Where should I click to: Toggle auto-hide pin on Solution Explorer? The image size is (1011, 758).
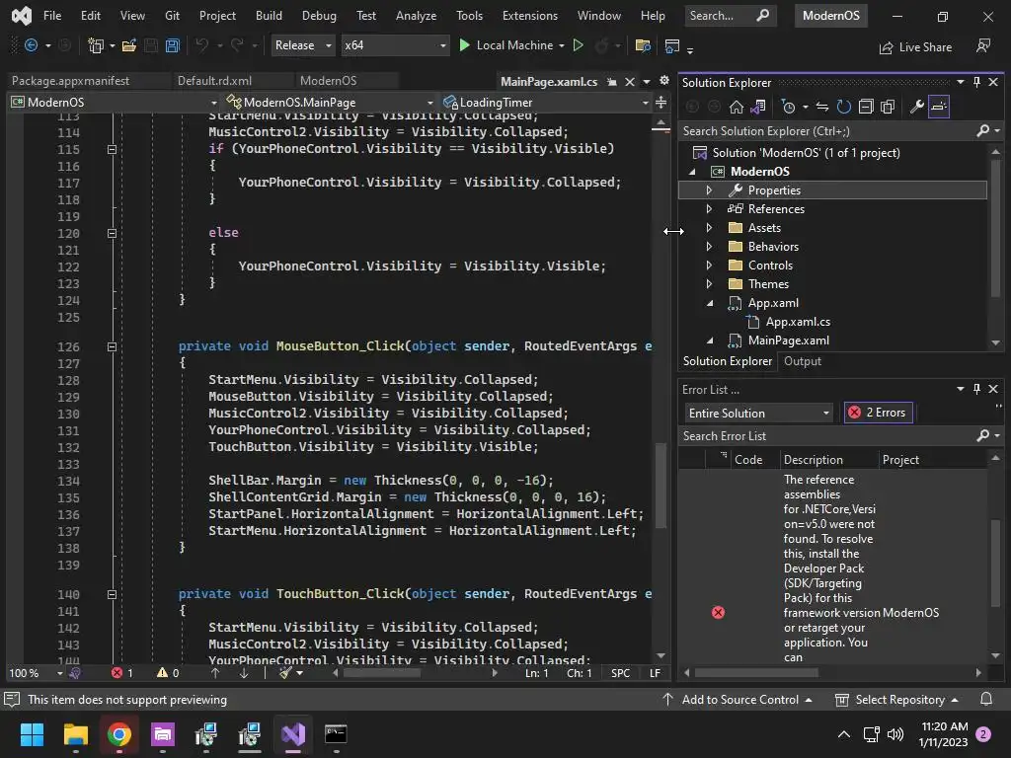976,82
